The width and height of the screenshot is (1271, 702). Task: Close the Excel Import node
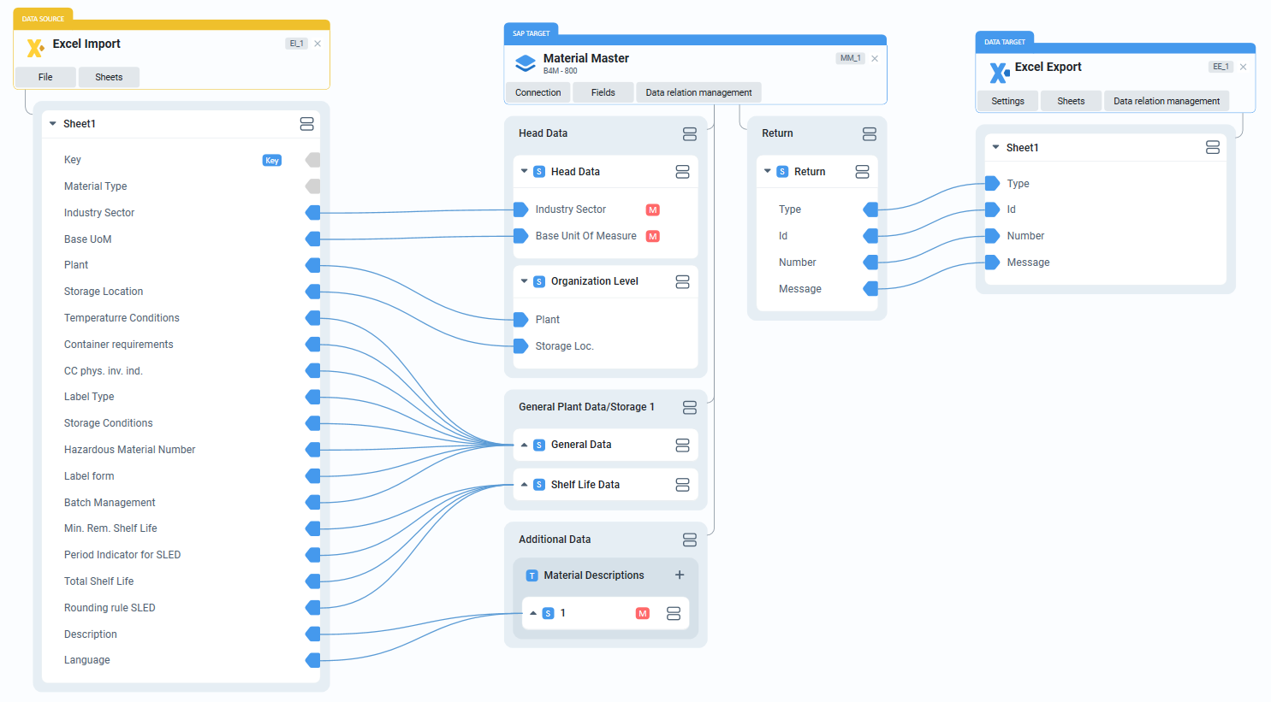pyautogui.click(x=318, y=44)
